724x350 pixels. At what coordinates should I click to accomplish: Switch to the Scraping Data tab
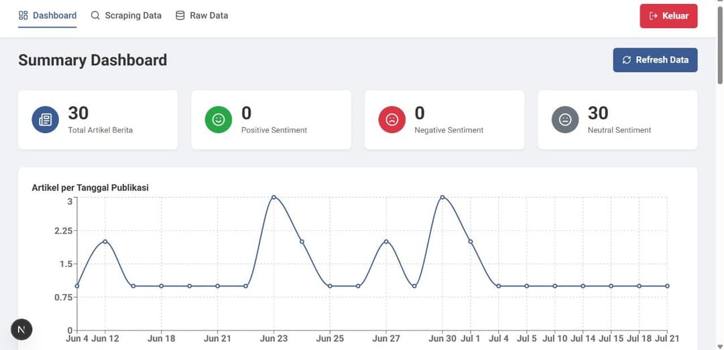pos(126,15)
